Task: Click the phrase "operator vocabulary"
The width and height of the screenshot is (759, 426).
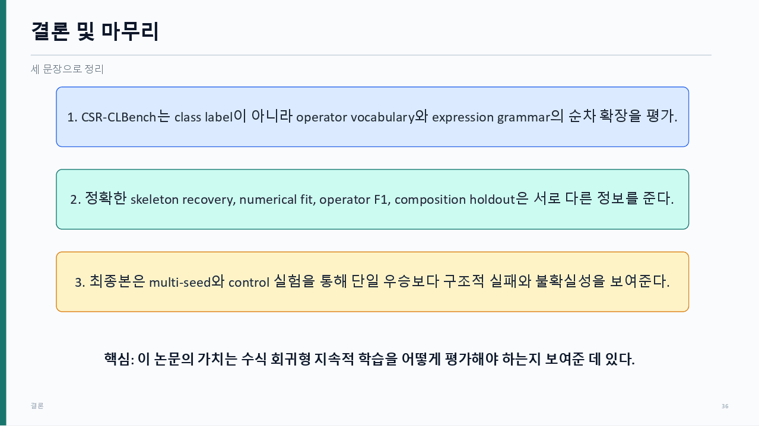Action: click(355, 117)
